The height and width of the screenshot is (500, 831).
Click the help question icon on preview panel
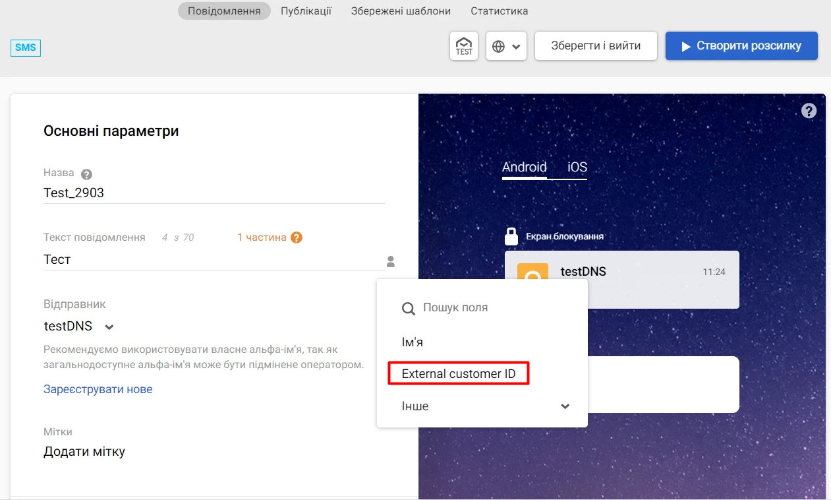coord(809,111)
